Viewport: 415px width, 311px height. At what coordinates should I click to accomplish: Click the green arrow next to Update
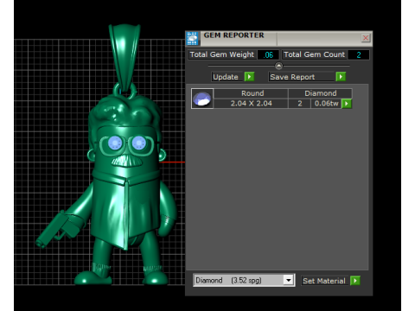[249, 77]
